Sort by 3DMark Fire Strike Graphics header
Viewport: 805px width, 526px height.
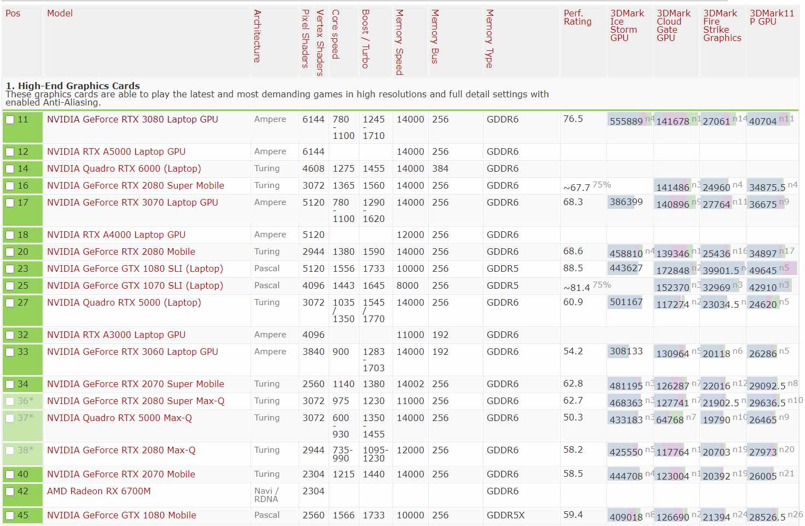(722, 25)
